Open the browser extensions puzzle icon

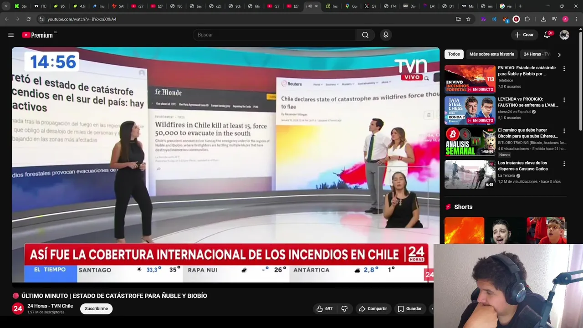pos(527,19)
